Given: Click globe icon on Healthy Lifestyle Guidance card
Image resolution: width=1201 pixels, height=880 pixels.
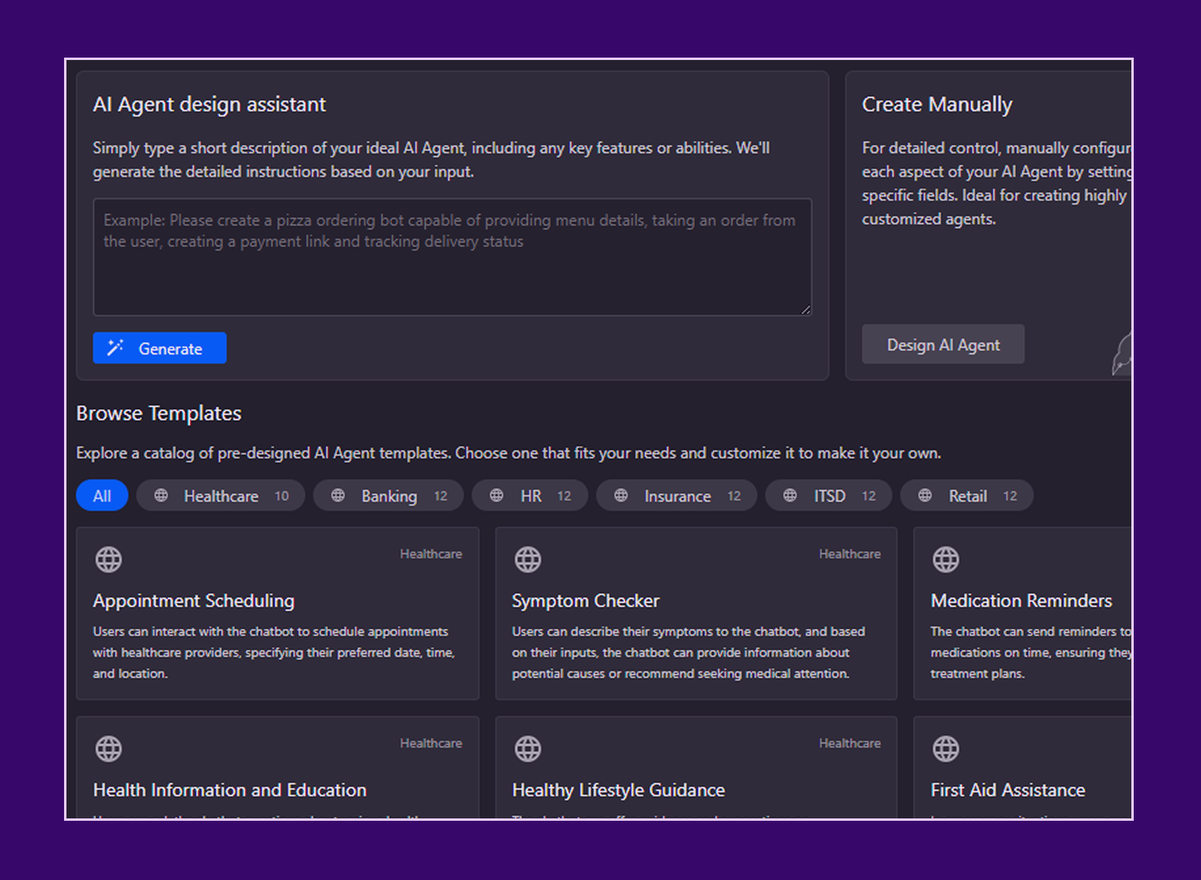Looking at the screenshot, I should coord(528,749).
